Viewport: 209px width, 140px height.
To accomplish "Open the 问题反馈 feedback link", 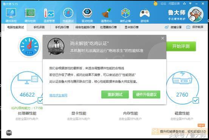I will pos(174,4).
